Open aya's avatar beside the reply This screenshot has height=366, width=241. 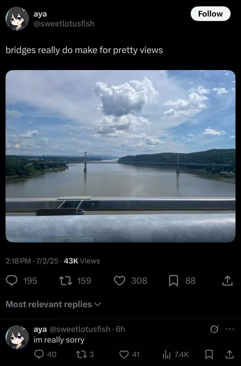17,337
